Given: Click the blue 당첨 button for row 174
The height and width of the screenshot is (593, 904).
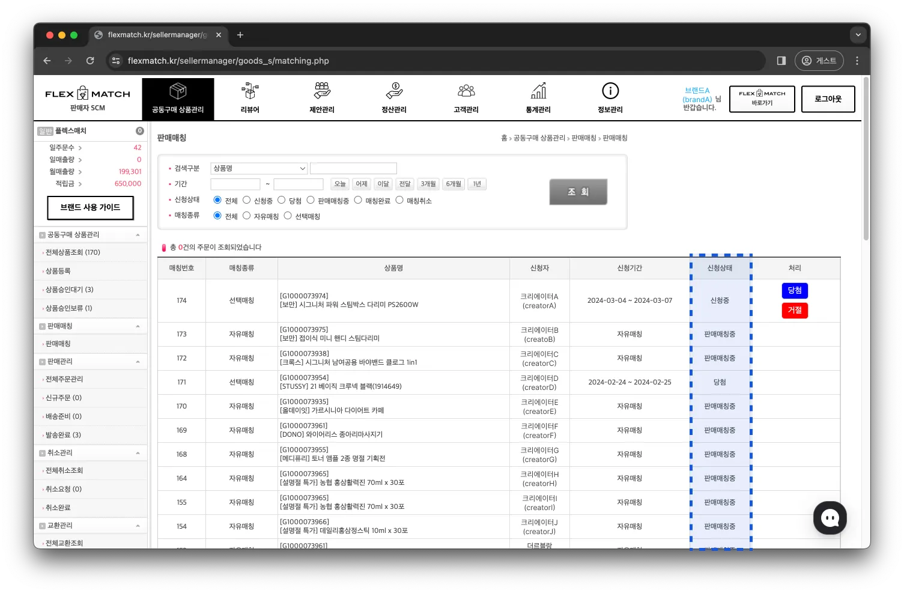Looking at the screenshot, I should 794,291.
